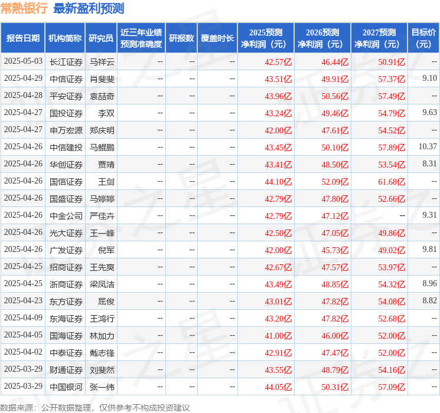The image size is (440, 413).
Task: Click analyst name 肖斐斐
Action: coord(102,78)
